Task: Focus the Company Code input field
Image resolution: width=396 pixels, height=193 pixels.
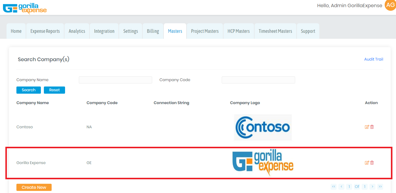Action: tap(258, 80)
